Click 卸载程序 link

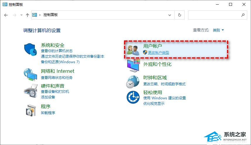48,113
